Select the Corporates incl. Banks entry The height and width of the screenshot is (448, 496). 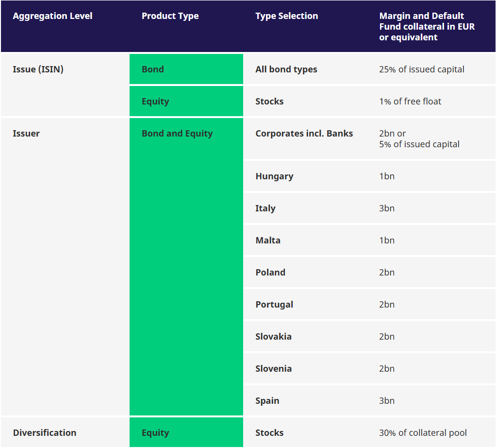(x=304, y=133)
